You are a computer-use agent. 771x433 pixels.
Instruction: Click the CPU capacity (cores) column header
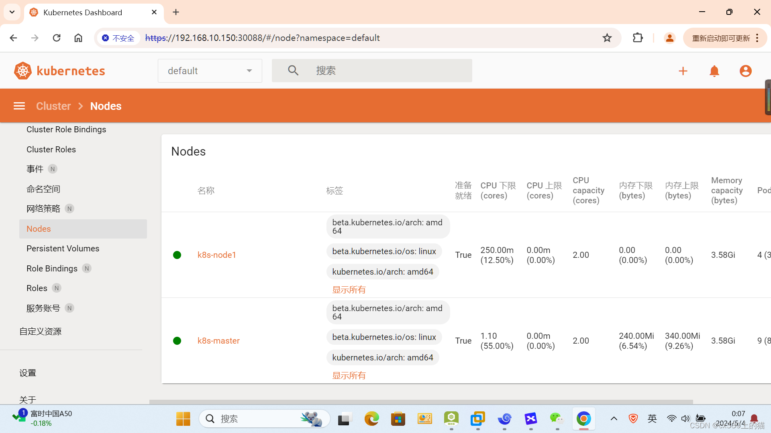tap(589, 190)
